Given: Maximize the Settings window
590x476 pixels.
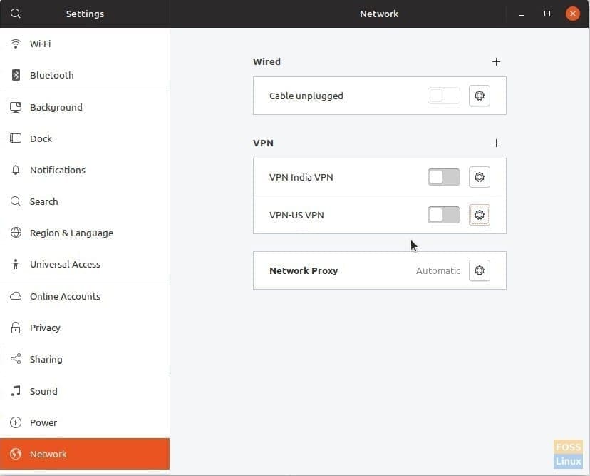Looking at the screenshot, I should coord(547,14).
